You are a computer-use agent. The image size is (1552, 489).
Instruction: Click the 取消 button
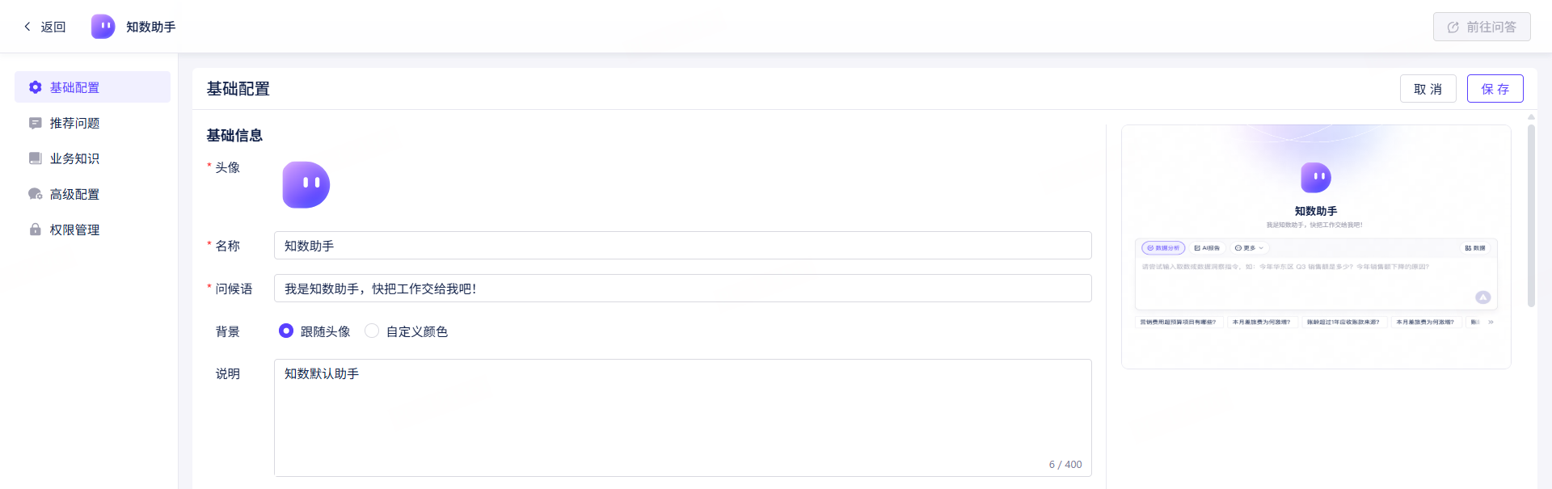(1428, 89)
